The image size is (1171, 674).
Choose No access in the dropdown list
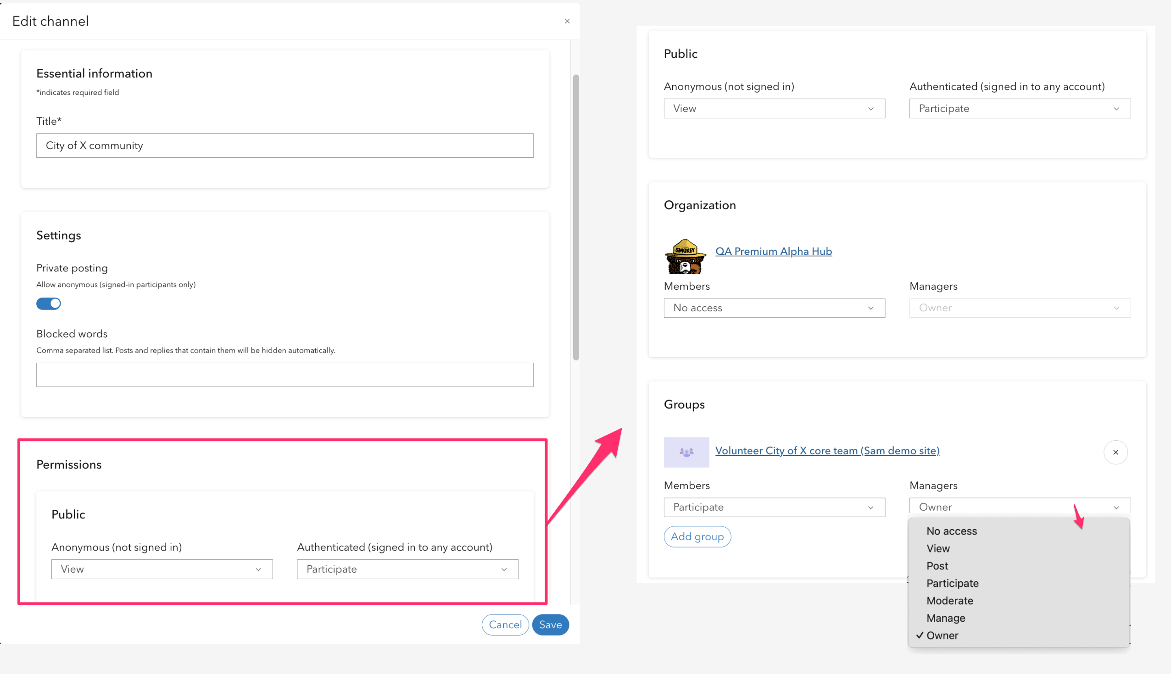pyautogui.click(x=952, y=531)
